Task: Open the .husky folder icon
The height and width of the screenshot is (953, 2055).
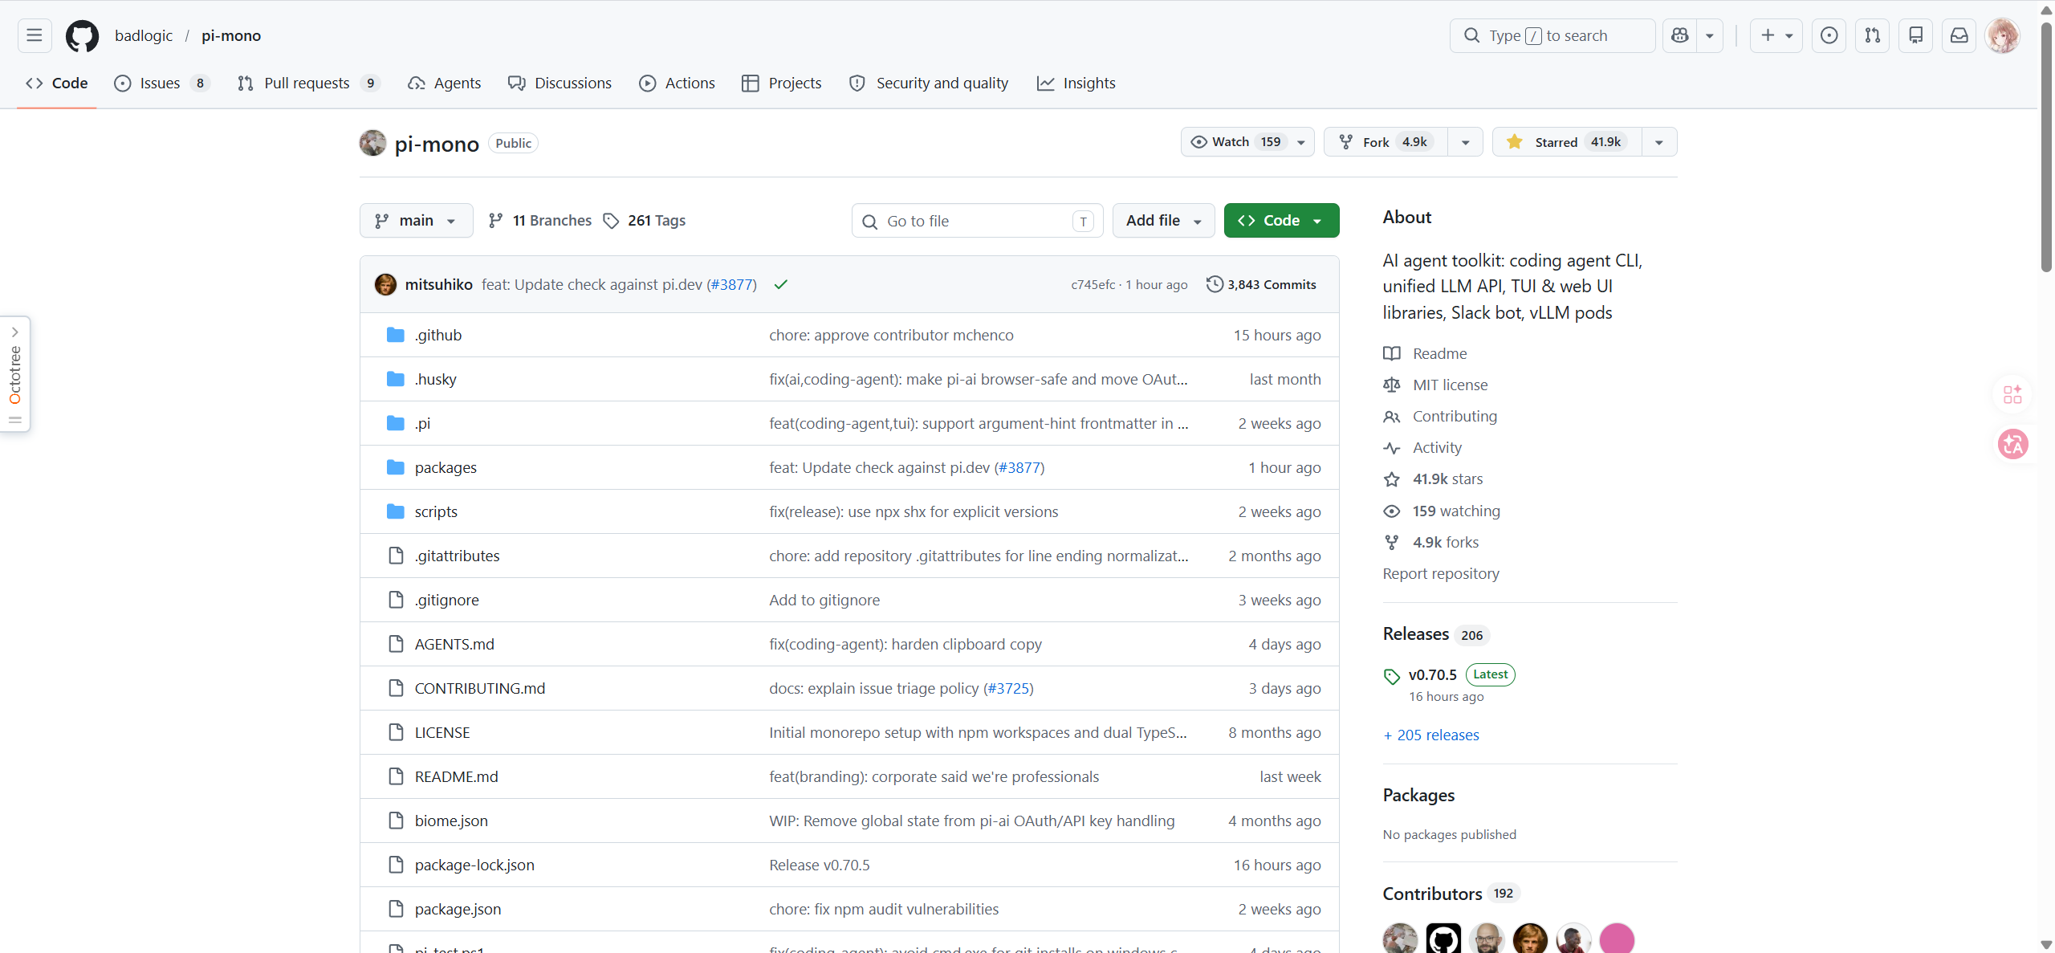Action: 395,379
